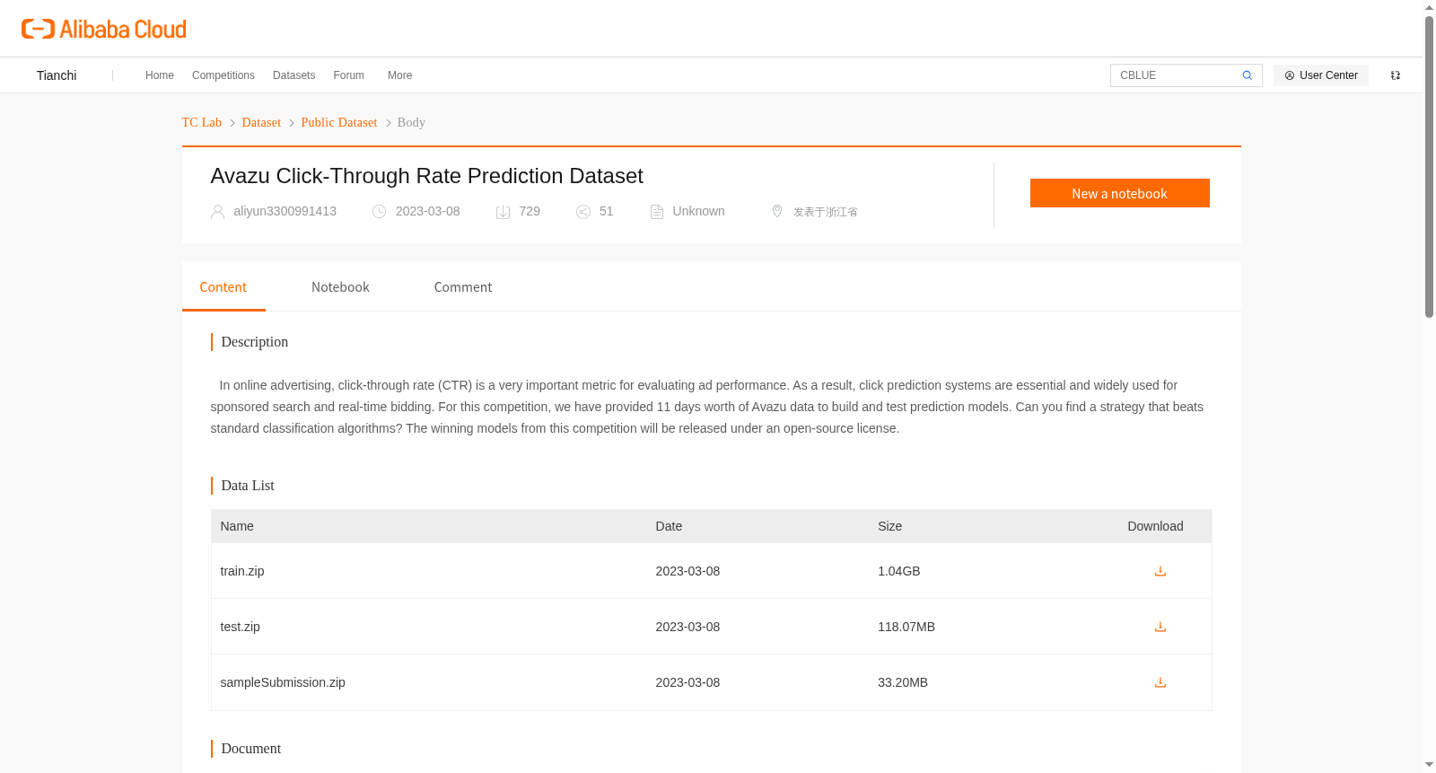This screenshot has width=1436, height=773.
Task: Click the clock icon beside 2023-03-08
Action: 380,212
